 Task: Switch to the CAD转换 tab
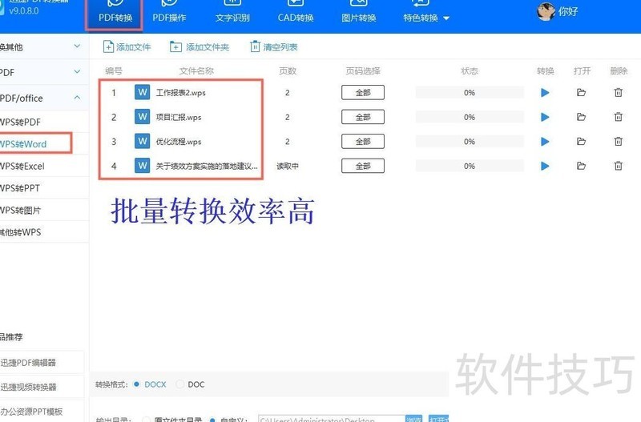point(296,13)
